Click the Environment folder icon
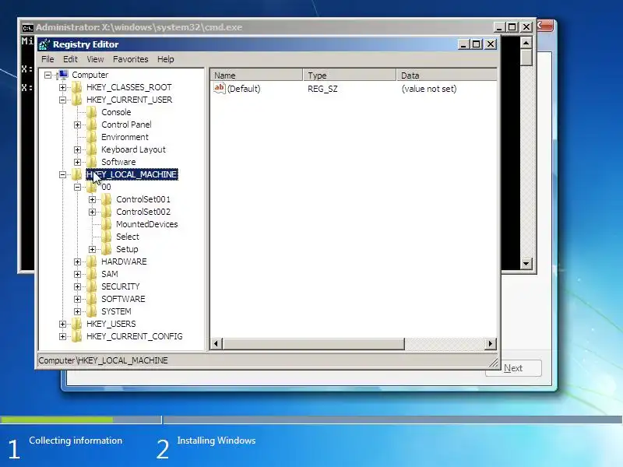The height and width of the screenshot is (467, 623). click(x=92, y=137)
